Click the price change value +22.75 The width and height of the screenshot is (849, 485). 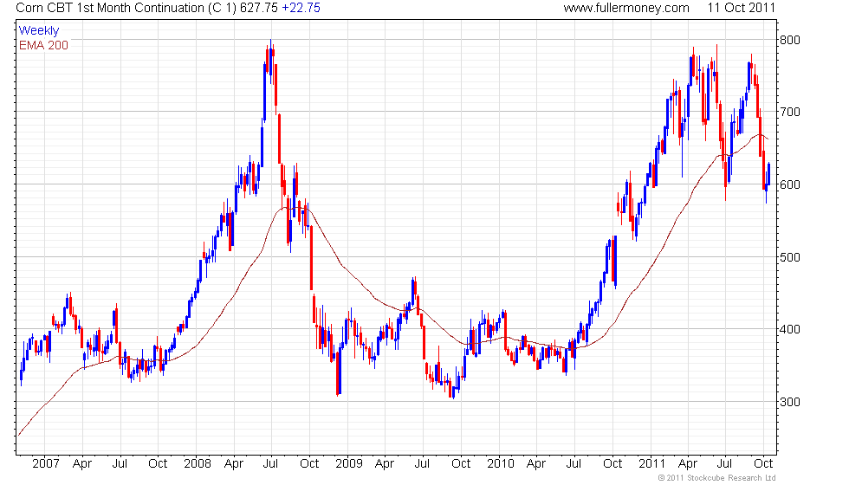point(301,8)
